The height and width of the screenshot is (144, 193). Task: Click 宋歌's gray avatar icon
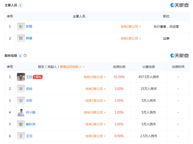pos(21,101)
